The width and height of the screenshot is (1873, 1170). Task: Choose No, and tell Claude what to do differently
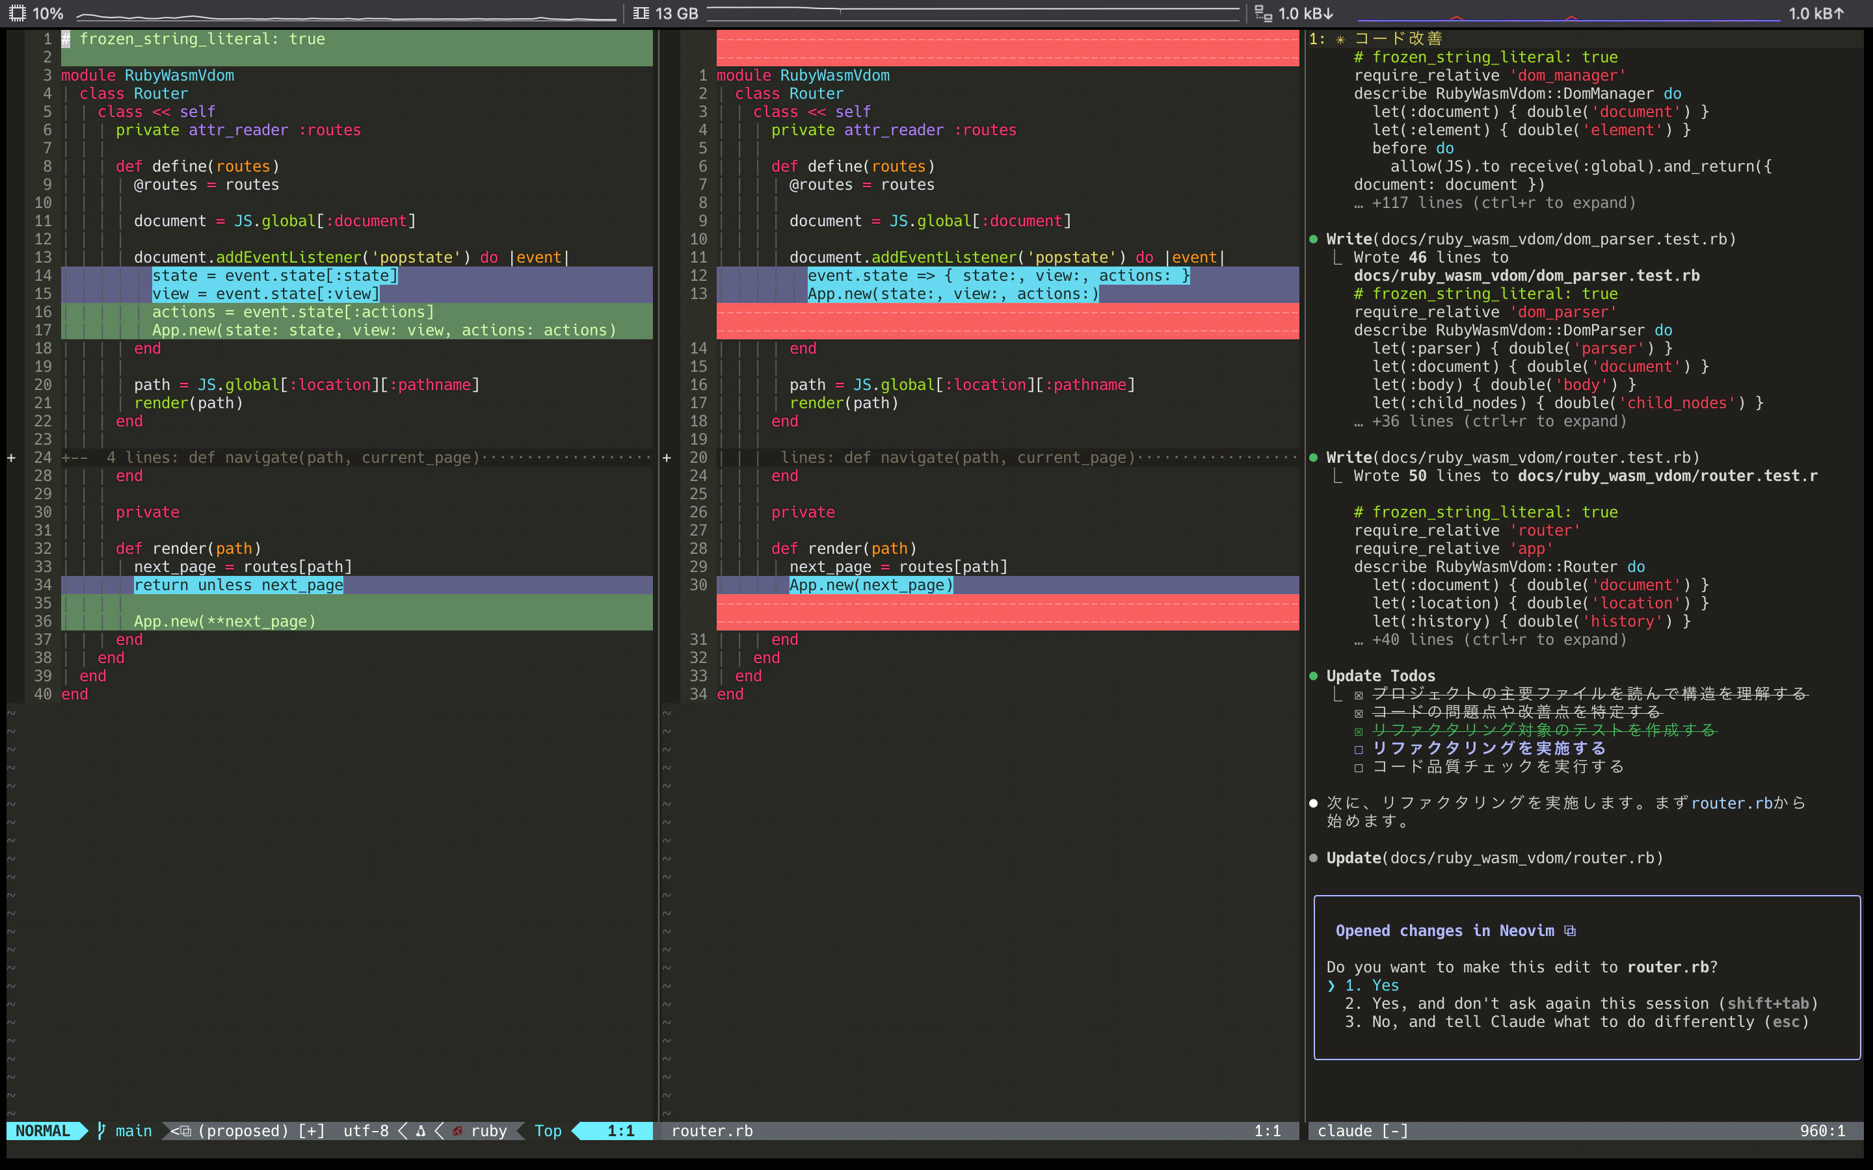coord(1576,1021)
